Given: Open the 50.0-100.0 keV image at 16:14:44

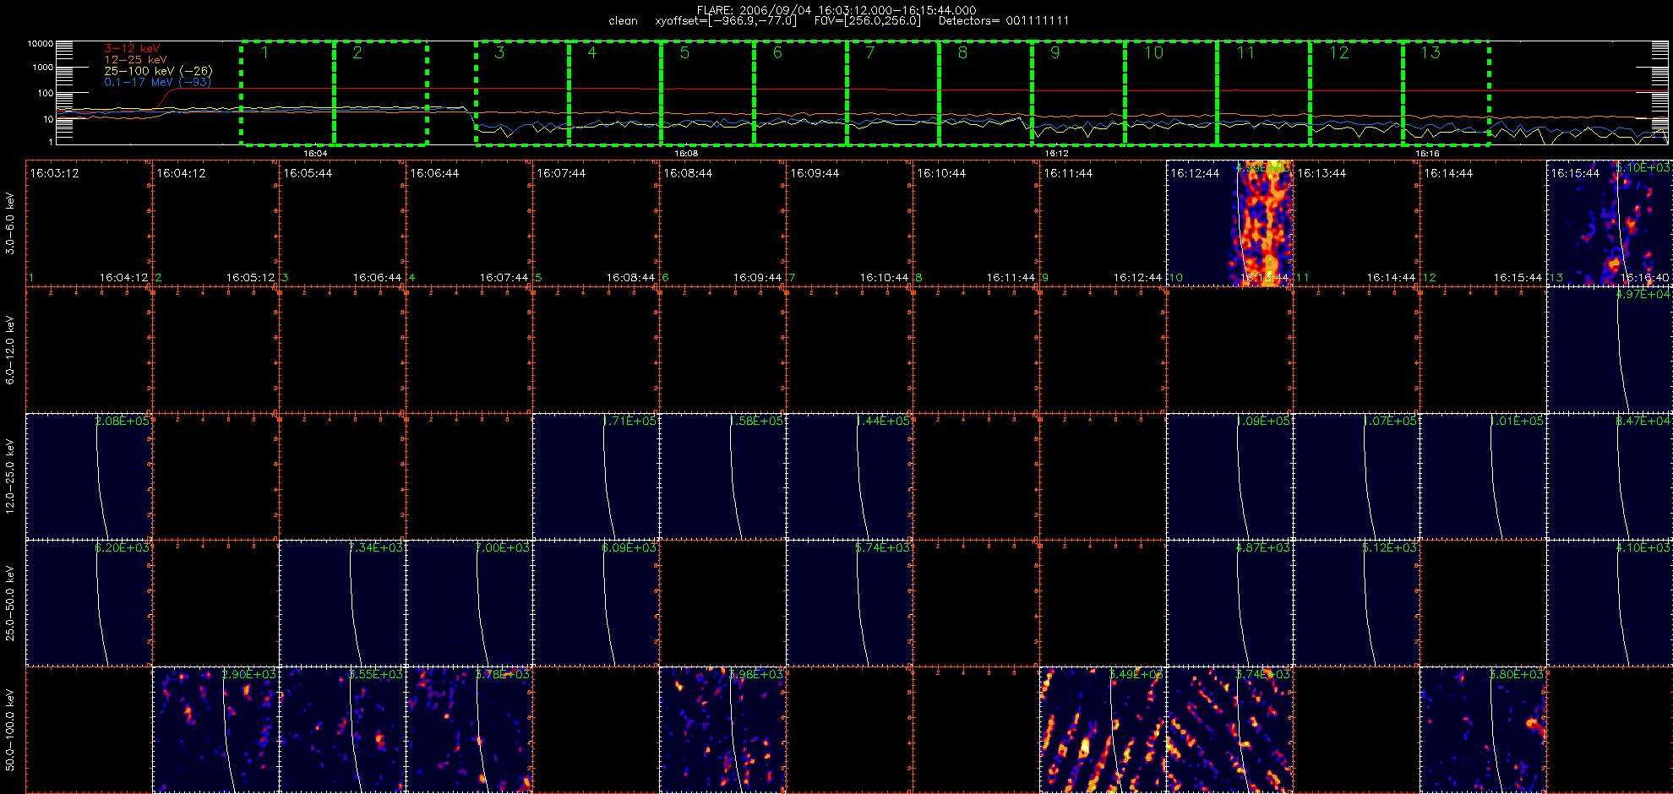Looking at the screenshot, I should [x=1483, y=730].
